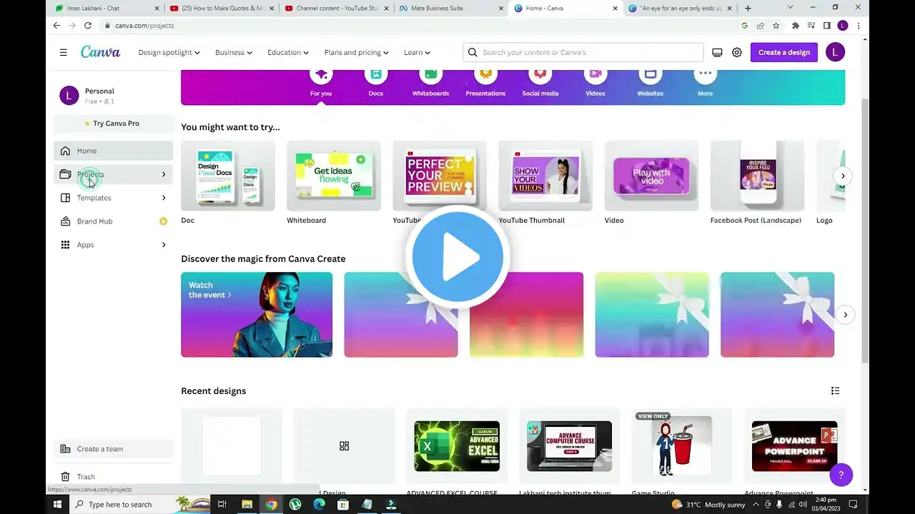Expand the Learn menu
The image size is (915, 514).
click(x=417, y=52)
